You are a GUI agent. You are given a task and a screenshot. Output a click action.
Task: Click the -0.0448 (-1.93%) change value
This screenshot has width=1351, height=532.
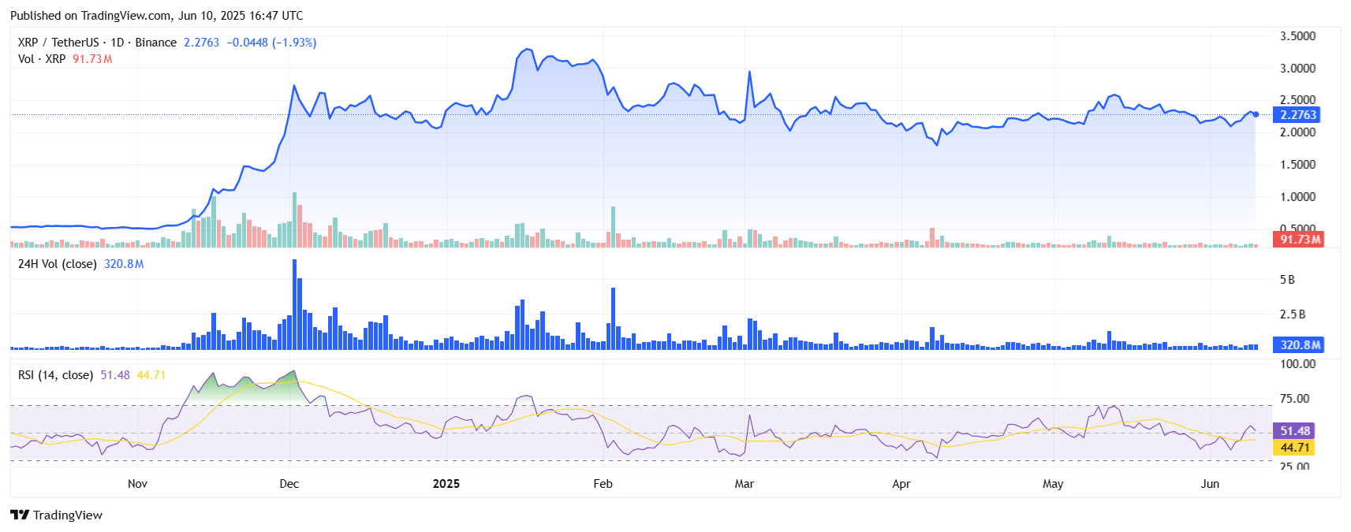click(271, 43)
